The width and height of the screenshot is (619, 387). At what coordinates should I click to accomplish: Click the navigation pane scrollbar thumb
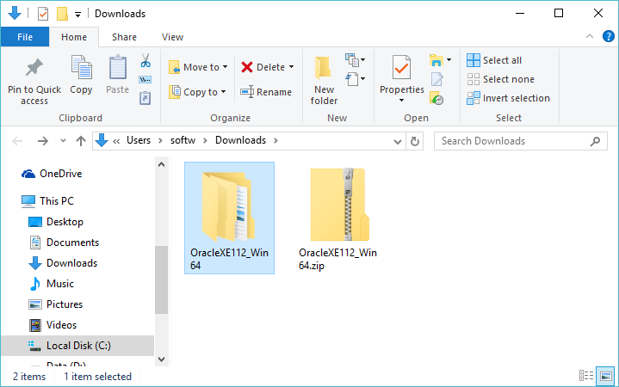pos(161,279)
